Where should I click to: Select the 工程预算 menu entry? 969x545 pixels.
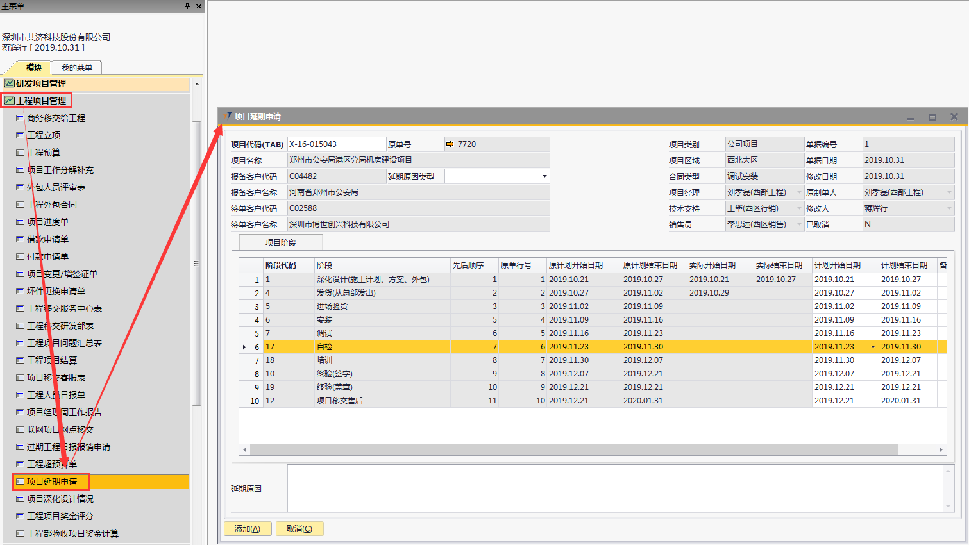pyautogui.click(x=44, y=153)
